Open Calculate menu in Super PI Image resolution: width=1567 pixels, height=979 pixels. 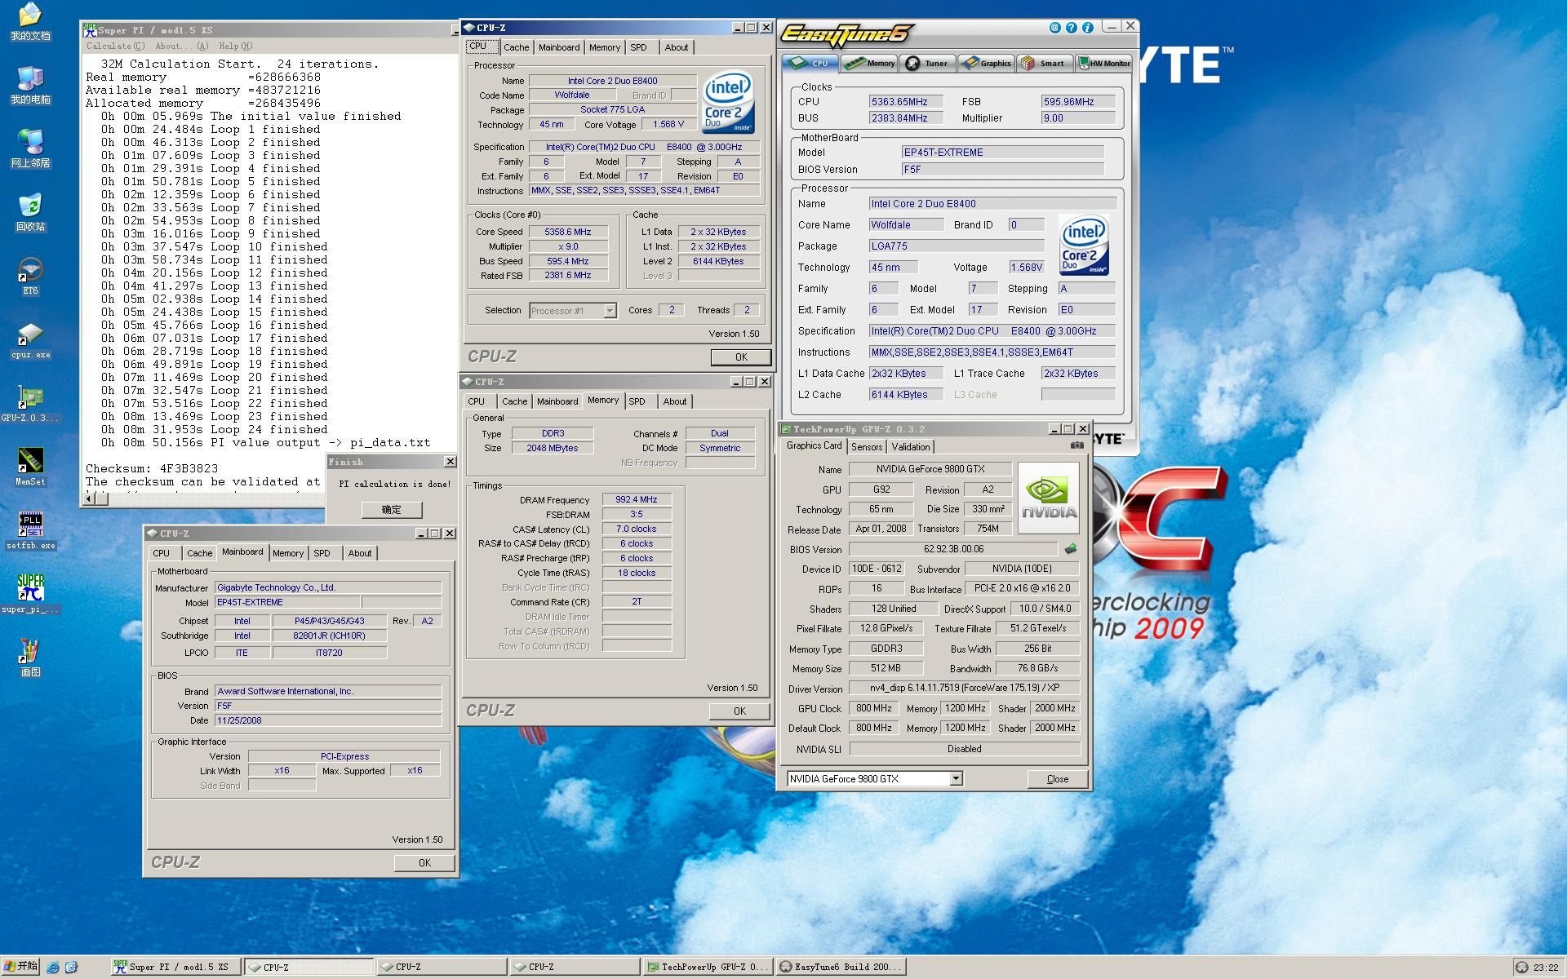coord(115,47)
